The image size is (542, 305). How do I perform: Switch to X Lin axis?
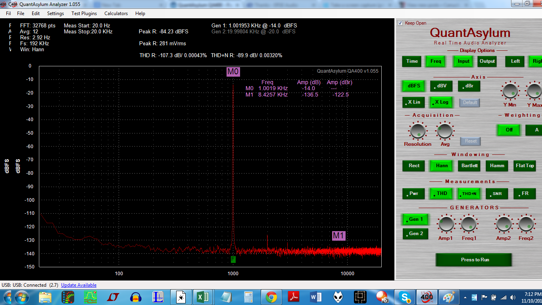click(x=414, y=102)
